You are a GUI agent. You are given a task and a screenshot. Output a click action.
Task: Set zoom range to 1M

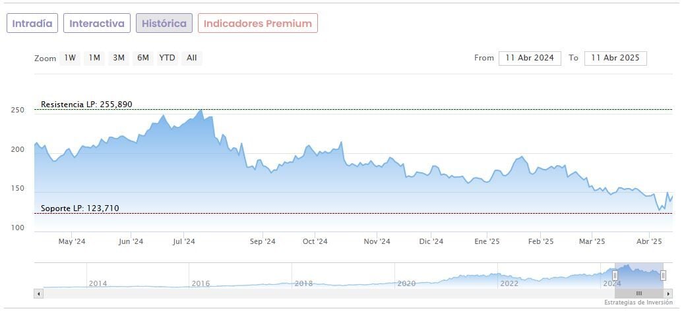pyautogui.click(x=94, y=58)
